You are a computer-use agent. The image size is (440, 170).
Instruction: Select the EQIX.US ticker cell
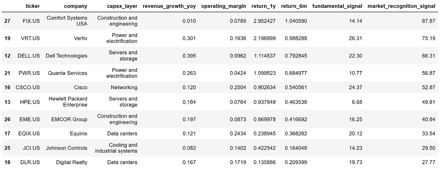(30, 134)
